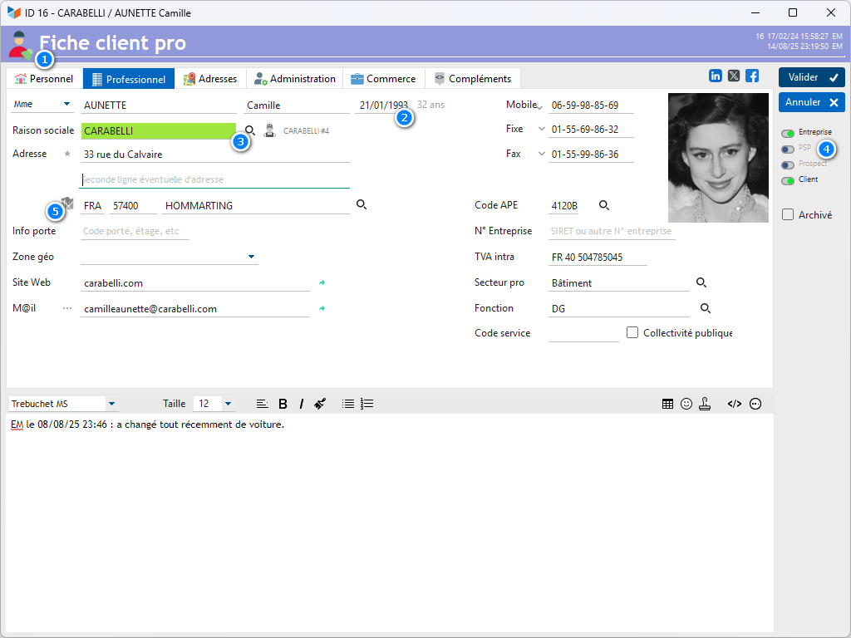The height and width of the screenshot is (638, 851).
Task: Search Raison sociale with magnifier icon
Action: [249, 130]
